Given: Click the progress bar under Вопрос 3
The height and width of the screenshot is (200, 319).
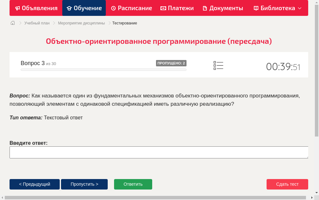Looking at the screenshot, I should point(103,70).
